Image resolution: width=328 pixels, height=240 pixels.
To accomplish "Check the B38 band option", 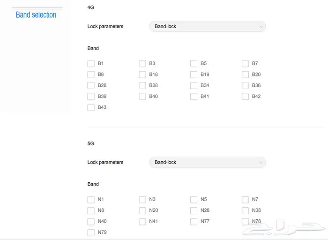I will pyautogui.click(x=245, y=86).
